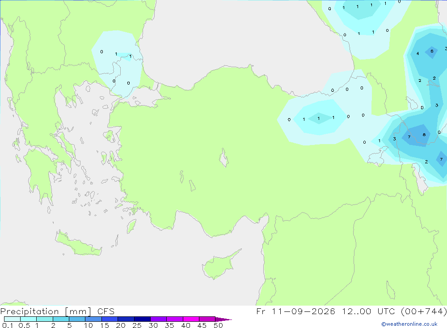Click the island of Cyprus on the map
This screenshot has width=447, height=328.
(x=219, y=265)
